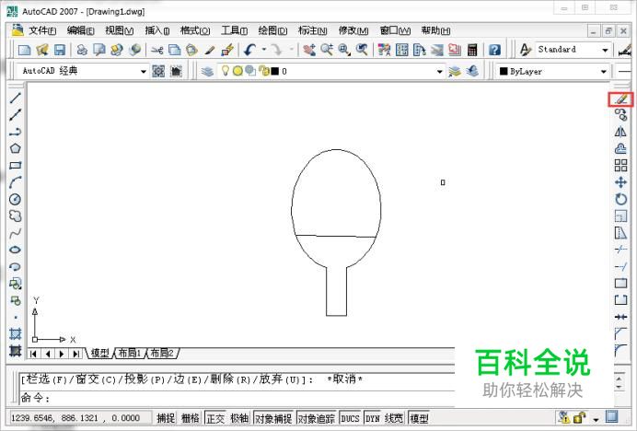Toggle 捕捉 snap mode in status bar

(x=166, y=418)
